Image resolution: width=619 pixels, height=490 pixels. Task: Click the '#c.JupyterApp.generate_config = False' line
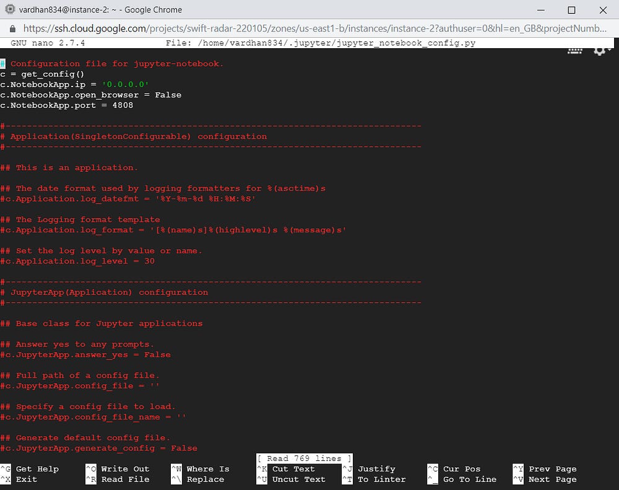pos(98,448)
